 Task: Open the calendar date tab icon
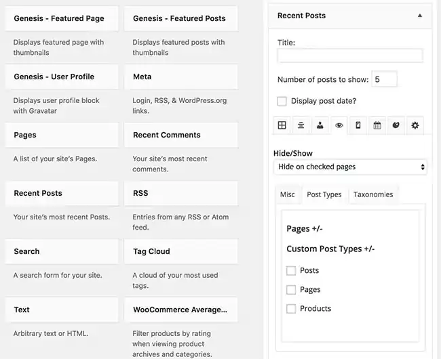[377, 125]
